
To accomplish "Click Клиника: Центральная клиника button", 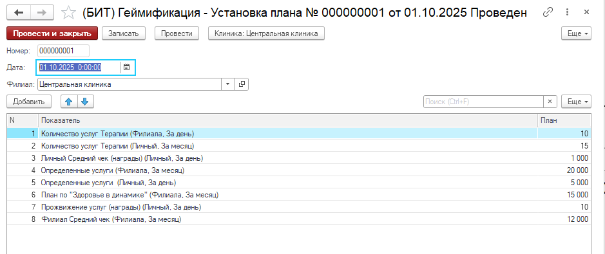I will coord(266,33).
